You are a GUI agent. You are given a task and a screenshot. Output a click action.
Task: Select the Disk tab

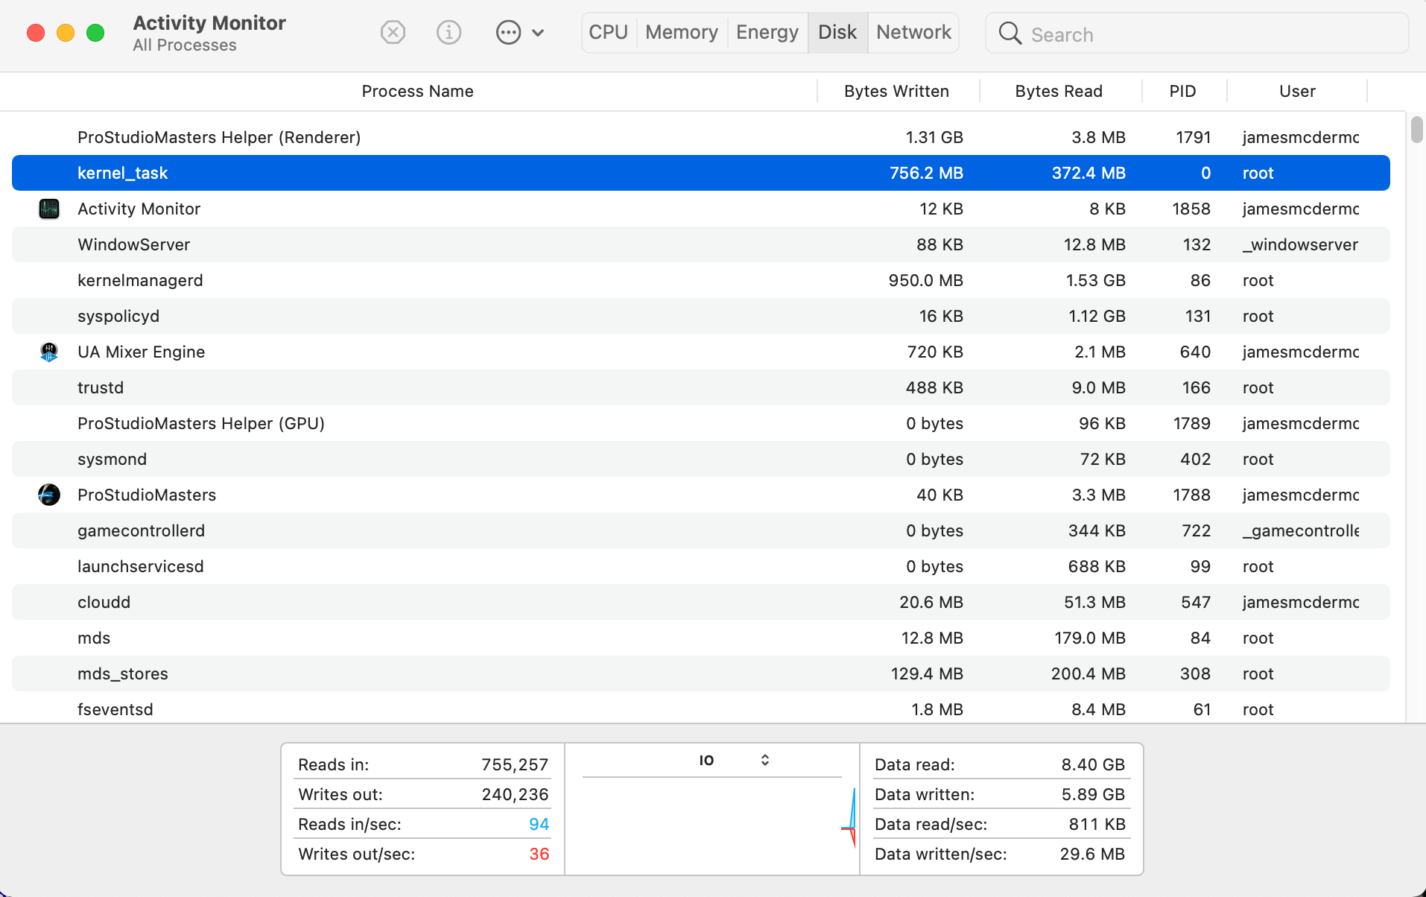837,33
